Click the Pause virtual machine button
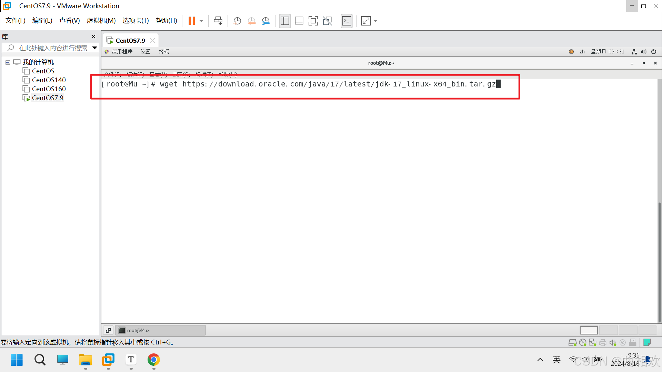This screenshot has height=372, width=662. 192,21
